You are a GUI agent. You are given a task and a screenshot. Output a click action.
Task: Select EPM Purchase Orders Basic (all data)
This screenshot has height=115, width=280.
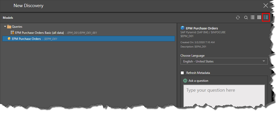pyautogui.click(x=39, y=33)
